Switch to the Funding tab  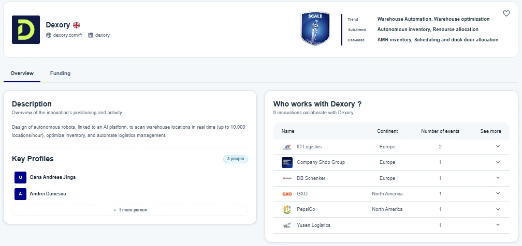click(60, 73)
